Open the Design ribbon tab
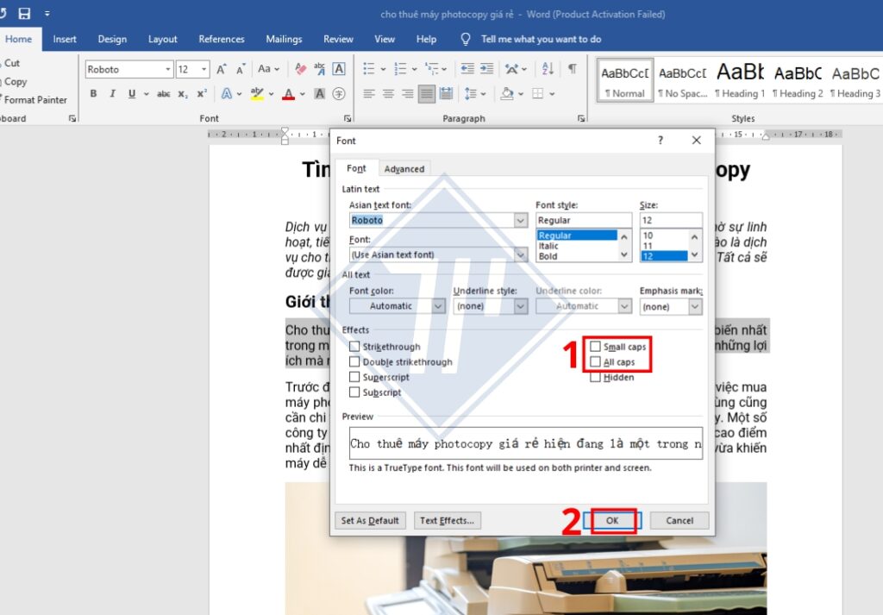 point(112,39)
